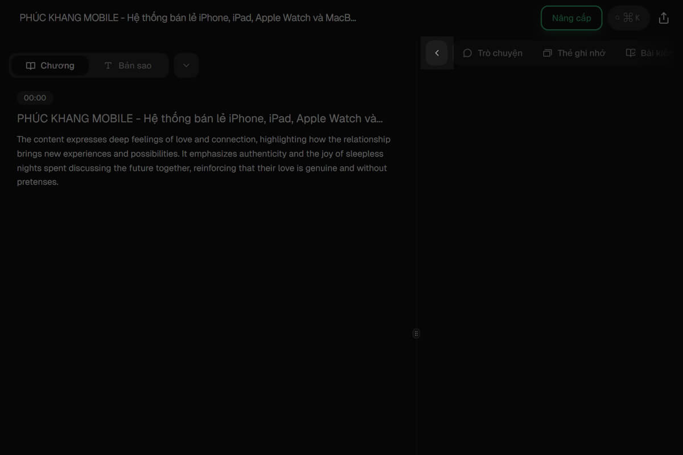
Task: Switch to the Bản sao transcript view
Action: coord(129,65)
